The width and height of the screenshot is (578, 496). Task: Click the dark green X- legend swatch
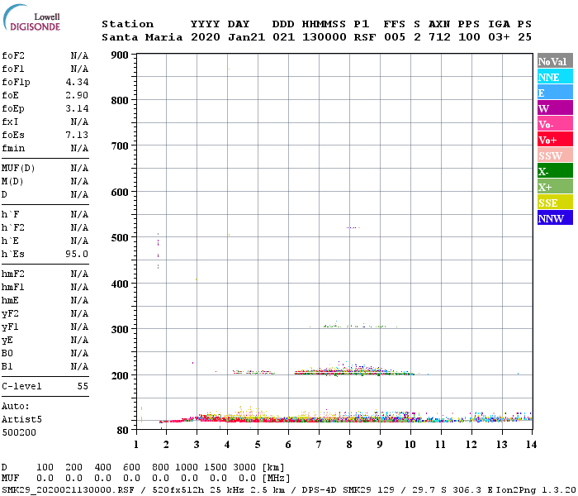tap(555, 171)
